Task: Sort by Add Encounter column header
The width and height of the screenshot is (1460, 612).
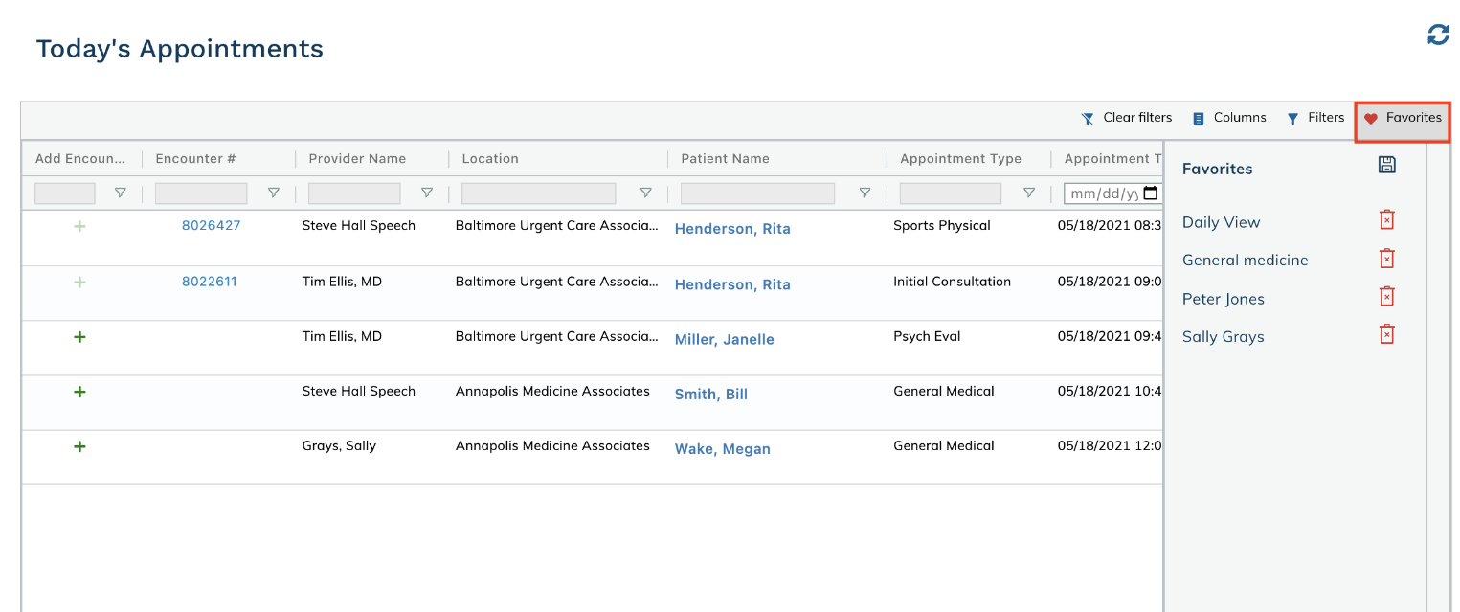Action: 79,159
